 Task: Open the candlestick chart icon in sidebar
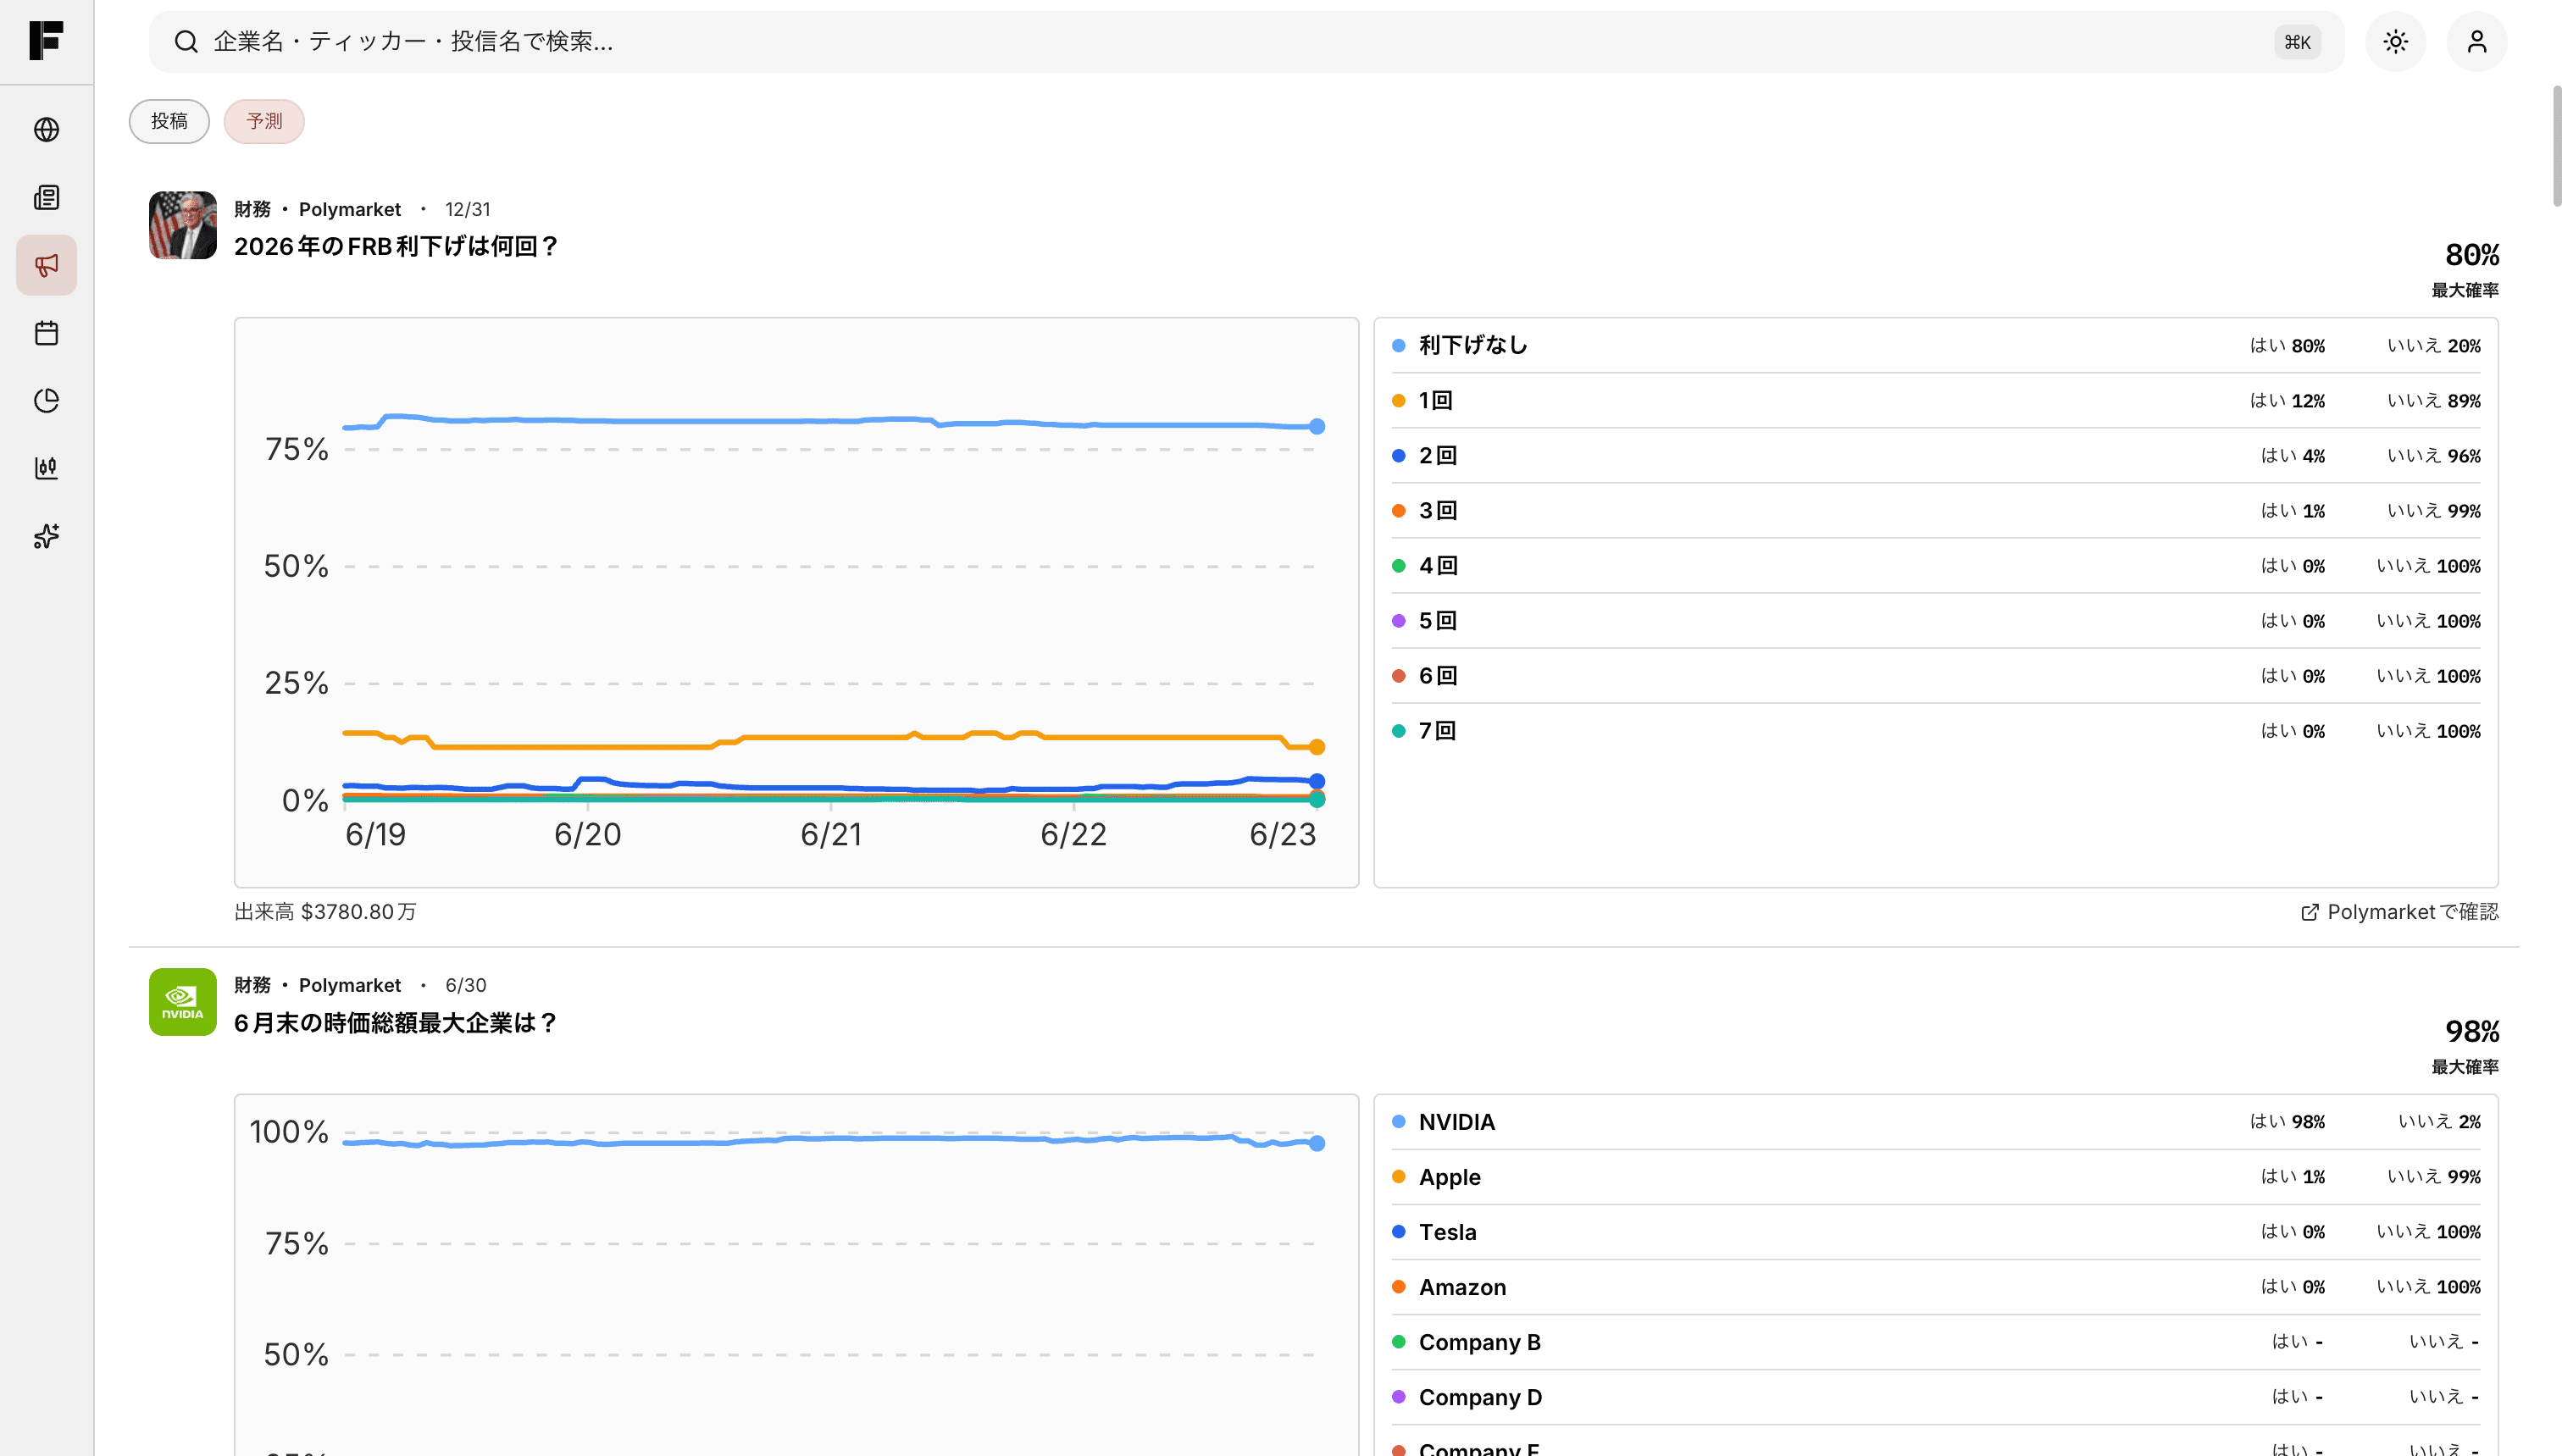[x=46, y=468]
